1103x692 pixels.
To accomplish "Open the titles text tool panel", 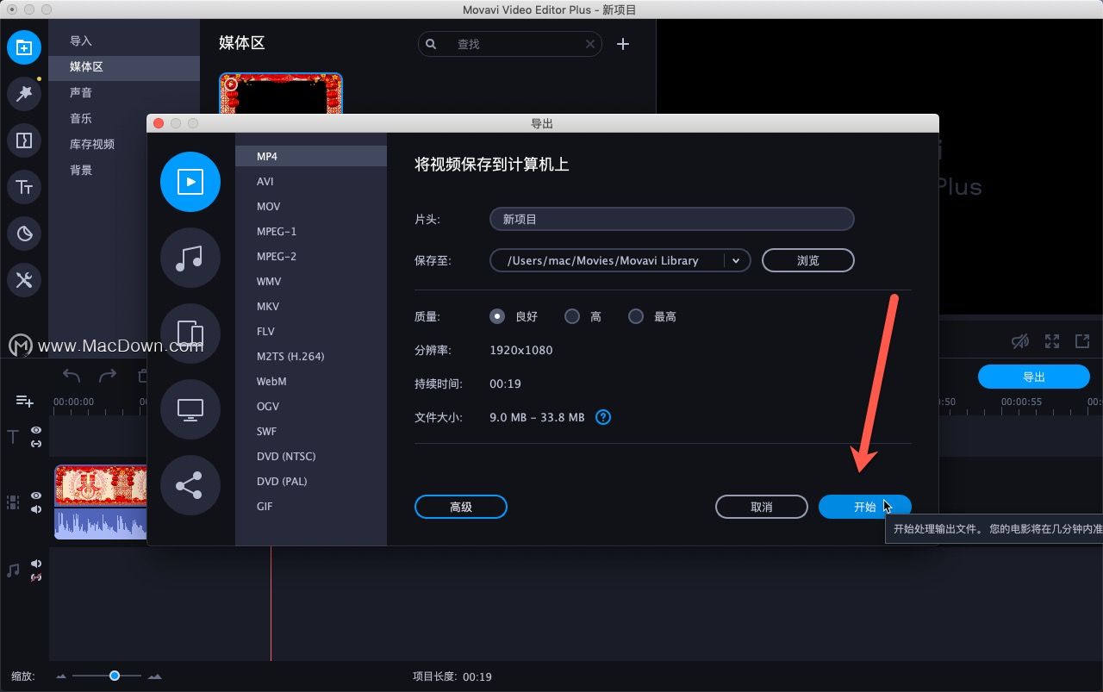I will coord(24,186).
